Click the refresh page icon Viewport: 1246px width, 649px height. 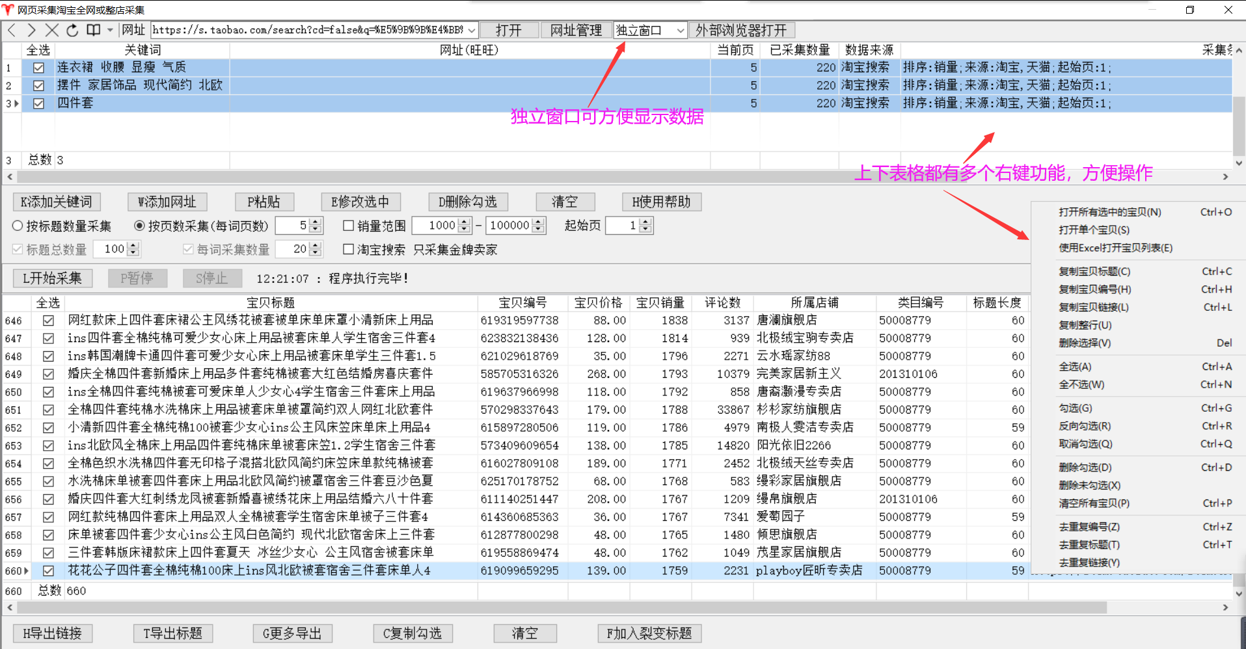click(x=72, y=30)
